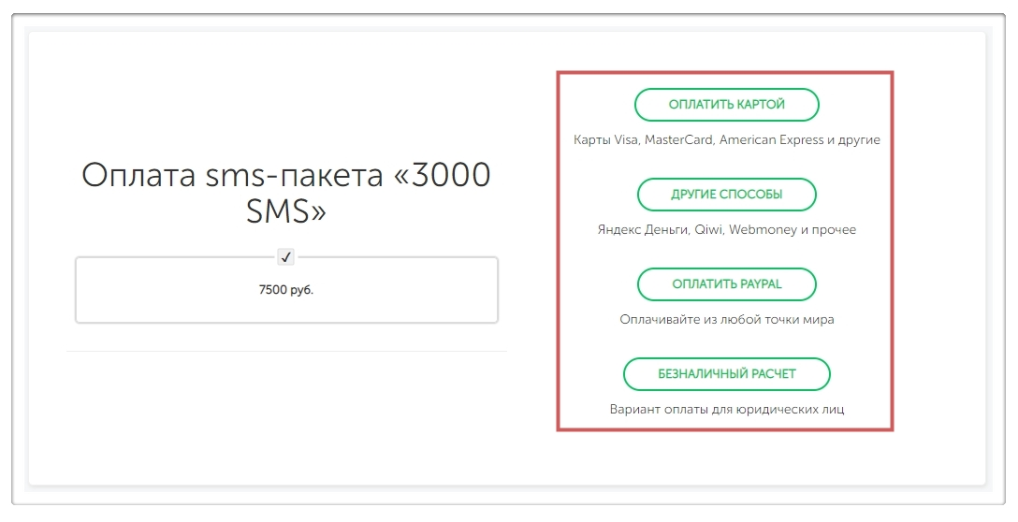Choose the ДРУГИЕ СПОСОБЫ payment button
The width and height of the screenshot is (1018, 522).
click(x=726, y=195)
